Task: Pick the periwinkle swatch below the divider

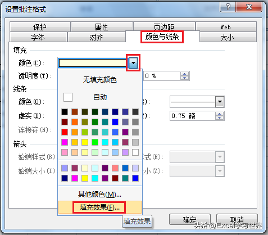Action: point(65,168)
